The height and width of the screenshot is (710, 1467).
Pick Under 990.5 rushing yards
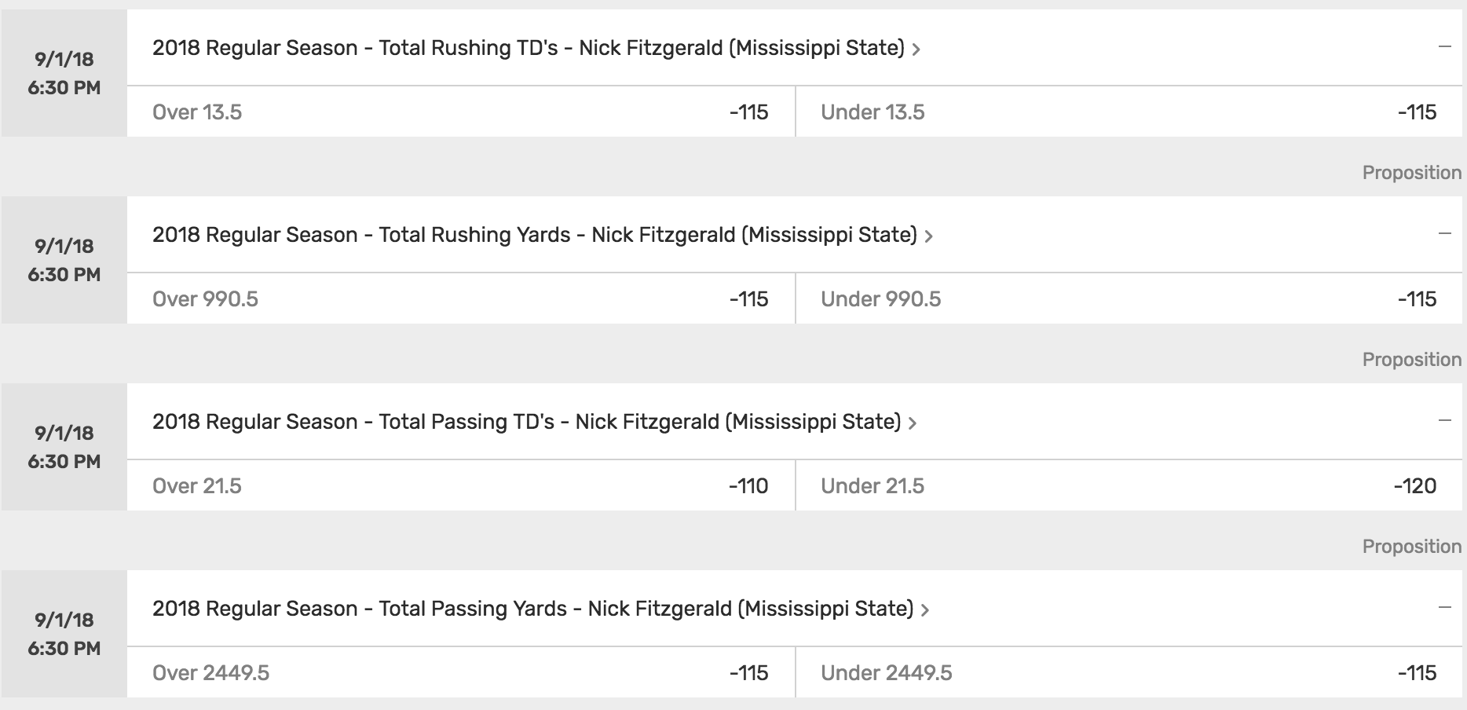click(1129, 298)
